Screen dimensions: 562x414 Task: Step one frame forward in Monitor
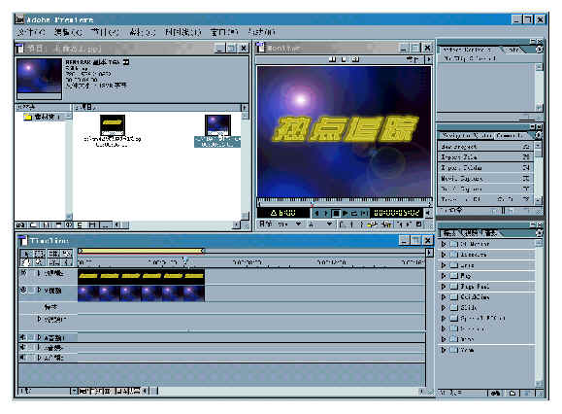click(x=326, y=213)
